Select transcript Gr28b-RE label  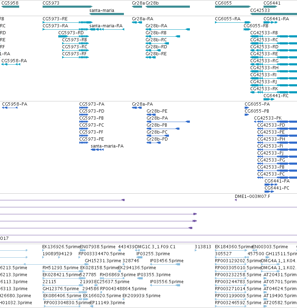pos(156,54)
